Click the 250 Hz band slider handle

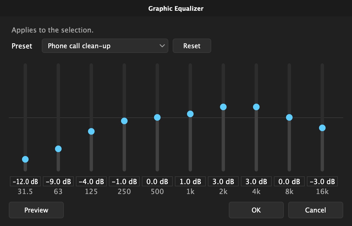(x=124, y=121)
